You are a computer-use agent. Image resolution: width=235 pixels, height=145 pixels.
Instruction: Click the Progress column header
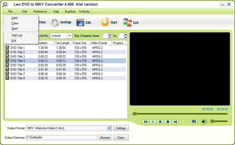coord(119,43)
